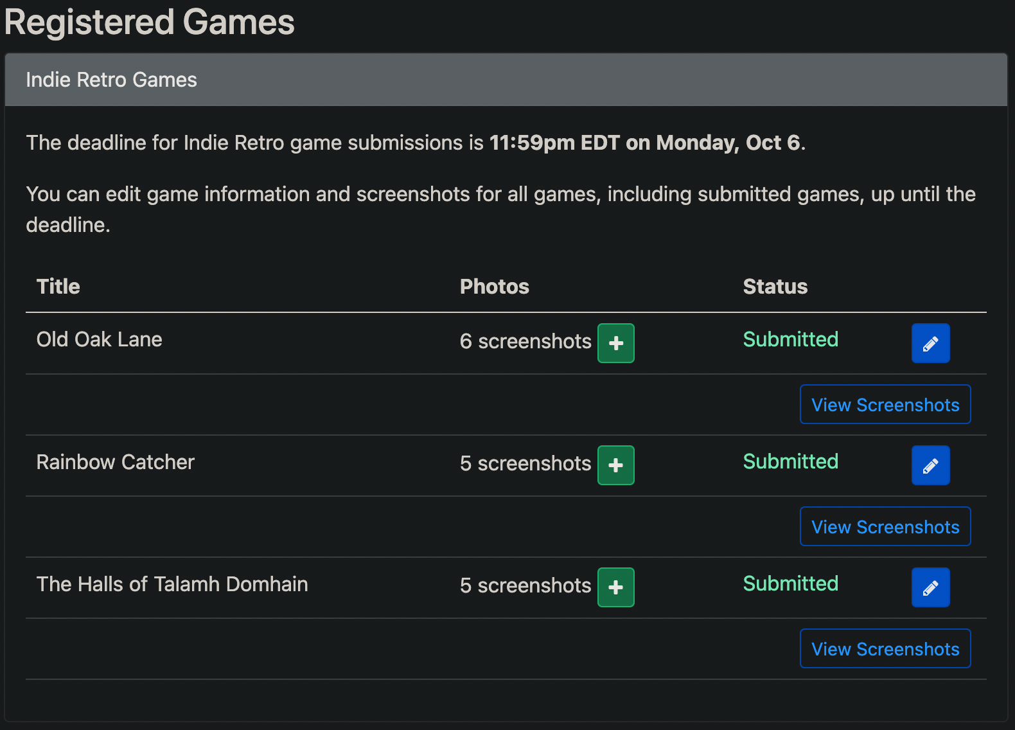Click the Title column header
Screen dimensions: 1015x730
click(58, 287)
